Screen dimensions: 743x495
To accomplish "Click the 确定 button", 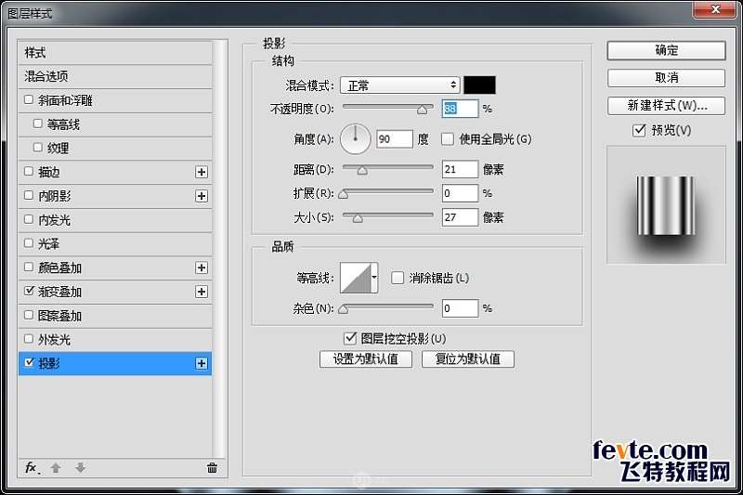I will click(x=666, y=50).
